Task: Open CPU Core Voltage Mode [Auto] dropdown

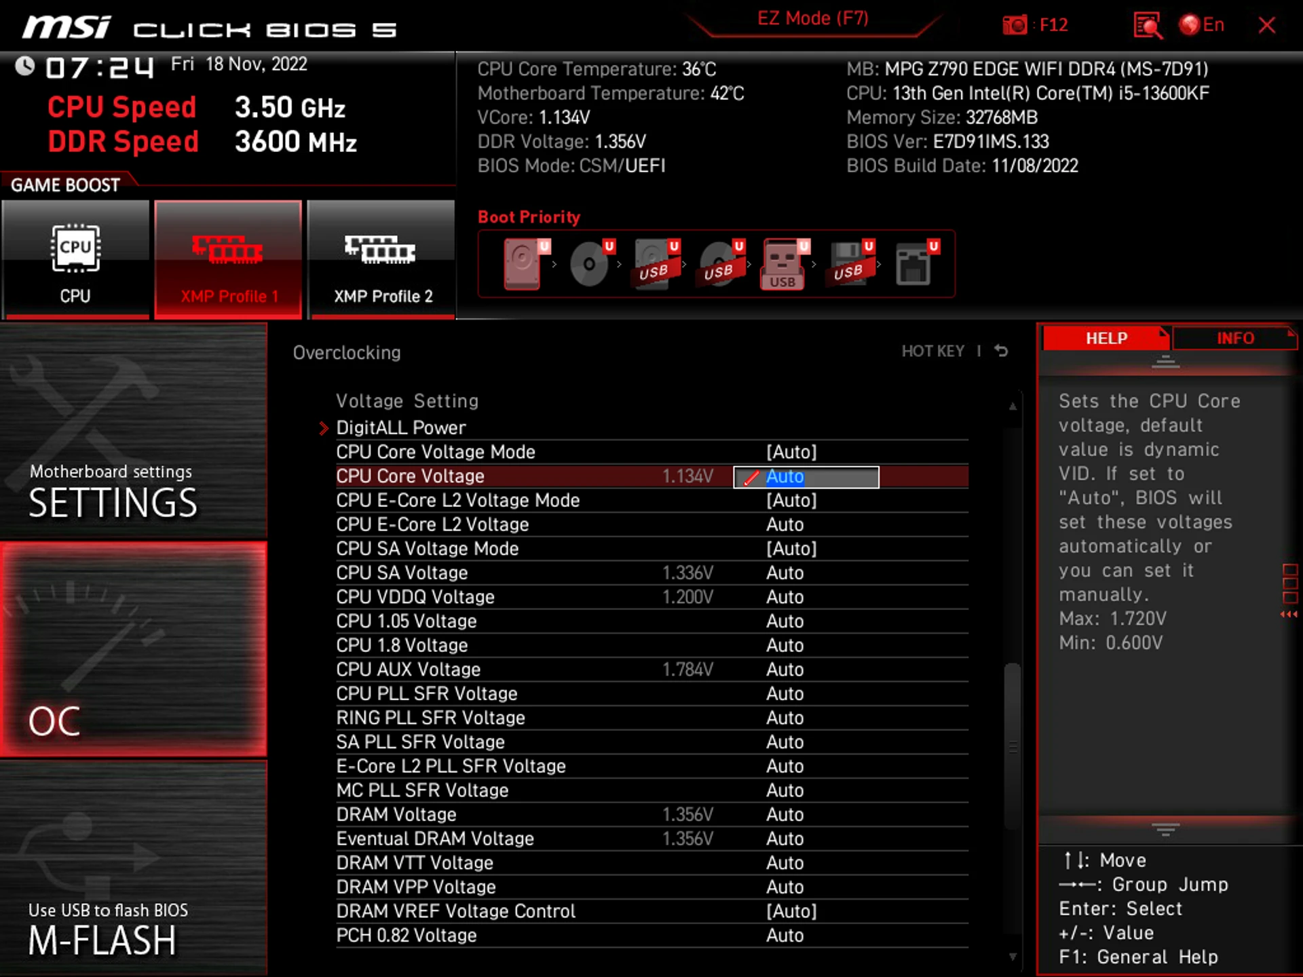Action: coord(791,452)
